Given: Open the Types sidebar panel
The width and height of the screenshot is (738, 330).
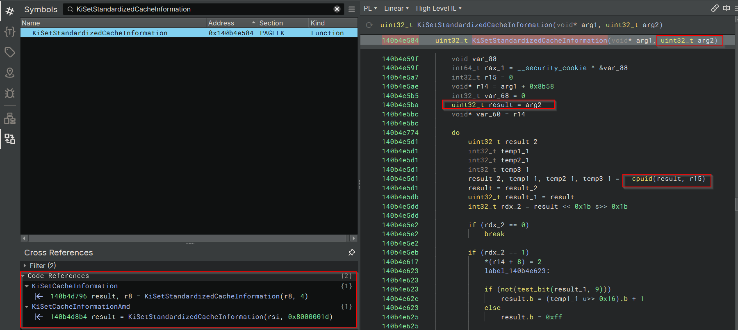Looking at the screenshot, I should (x=10, y=32).
